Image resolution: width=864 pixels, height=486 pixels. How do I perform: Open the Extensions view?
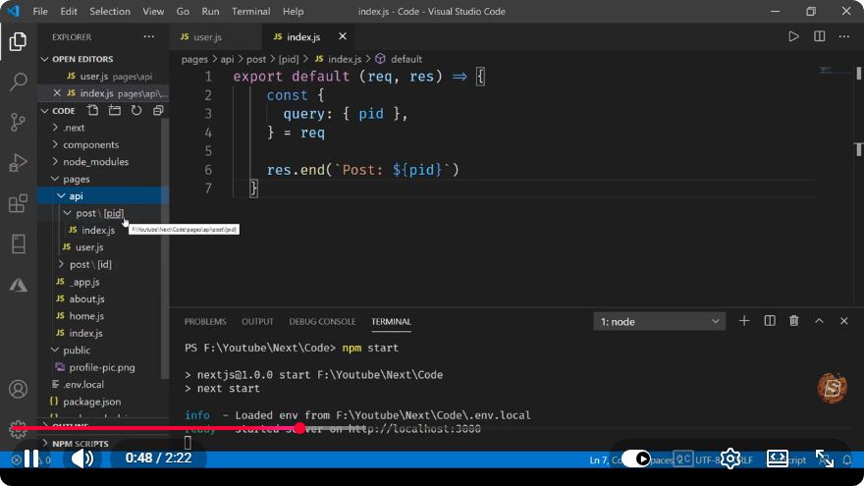pos(19,203)
